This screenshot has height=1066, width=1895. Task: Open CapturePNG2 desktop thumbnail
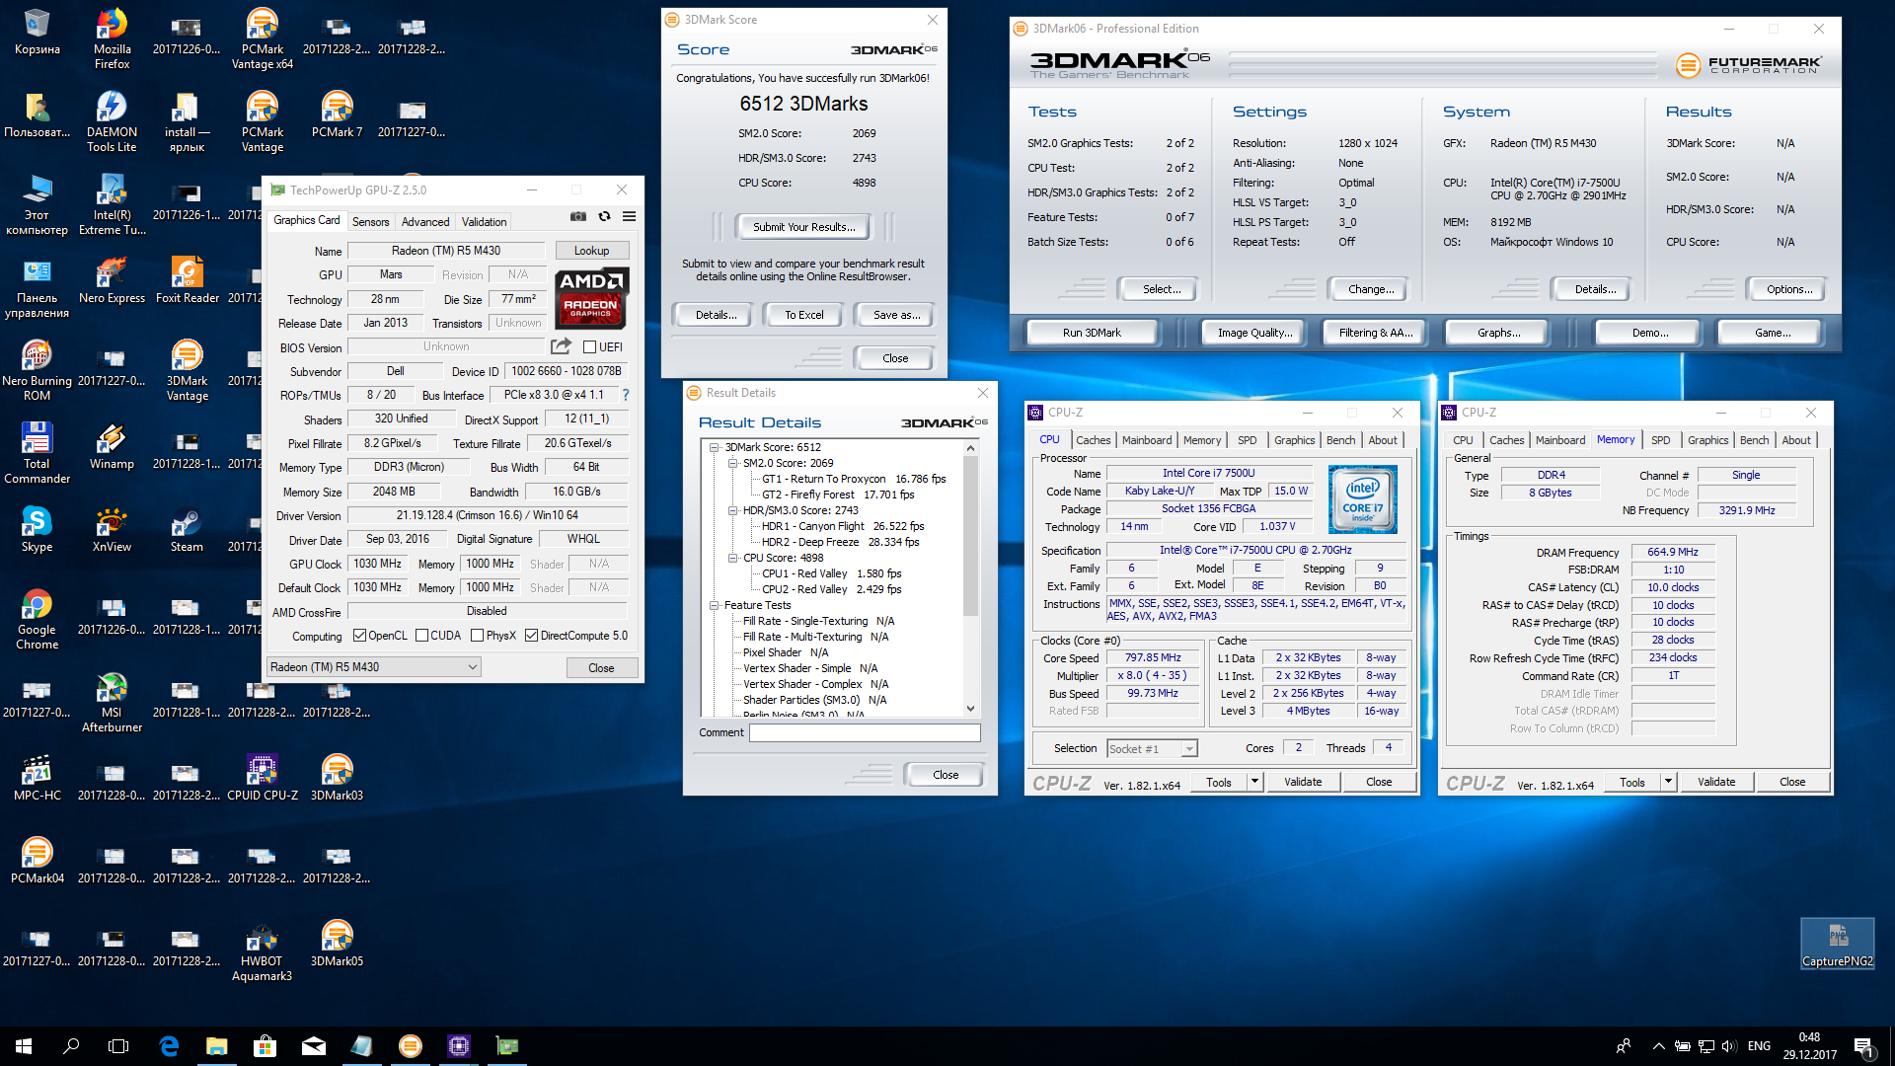tap(1837, 943)
